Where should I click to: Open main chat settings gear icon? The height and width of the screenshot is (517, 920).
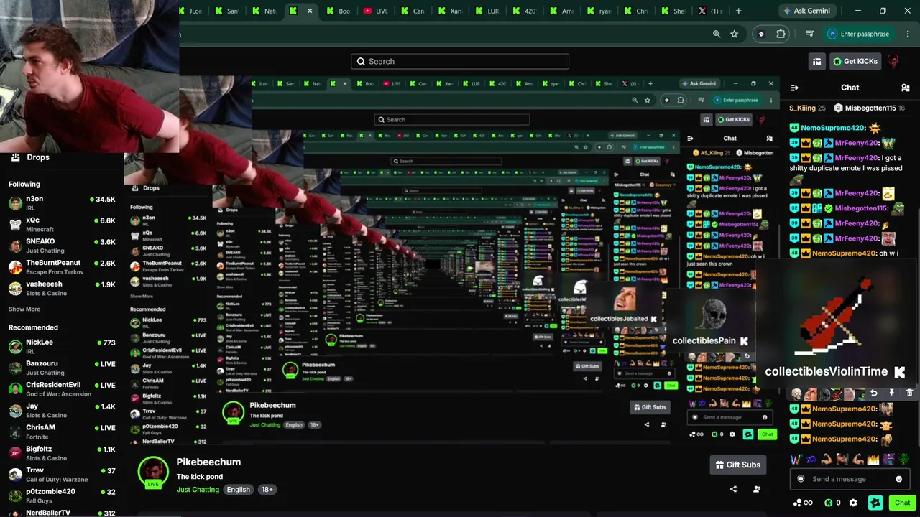tap(853, 503)
